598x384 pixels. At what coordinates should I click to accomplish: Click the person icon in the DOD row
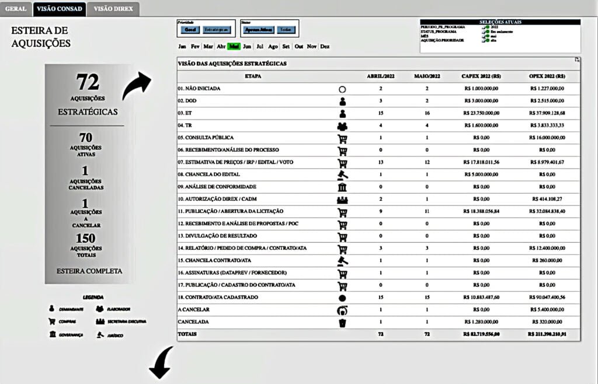click(342, 101)
